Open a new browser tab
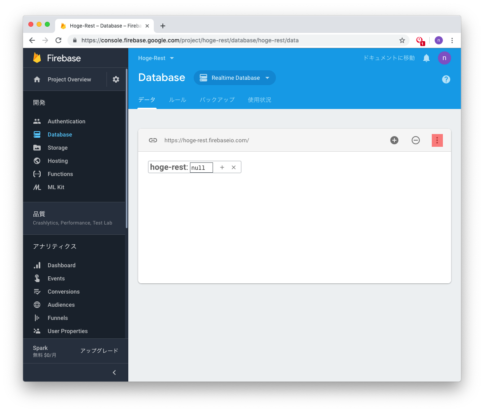 [x=163, y=26]
